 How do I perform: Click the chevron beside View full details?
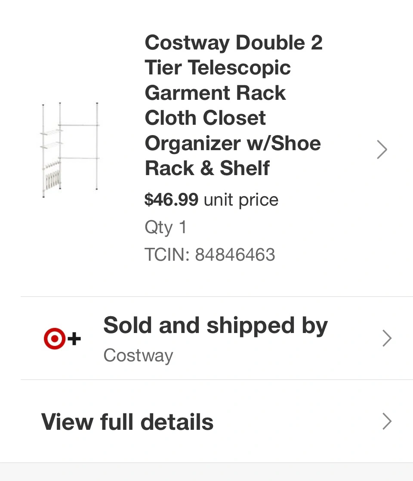coord(387,422)
